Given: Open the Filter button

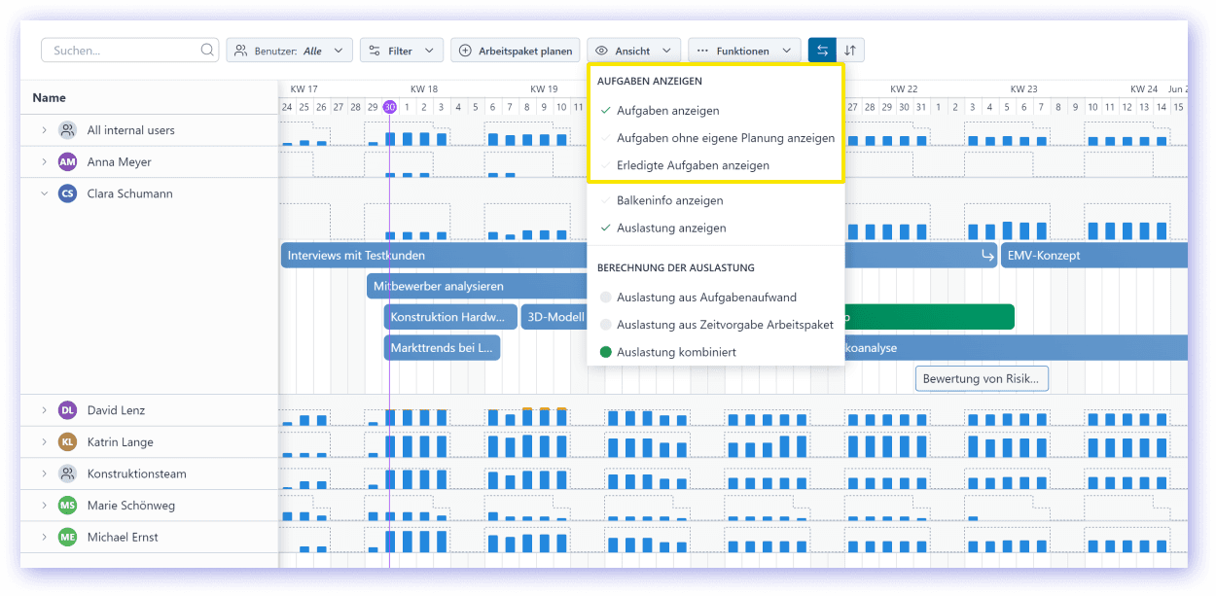Looking at the screenshot, I should [401, 51].
